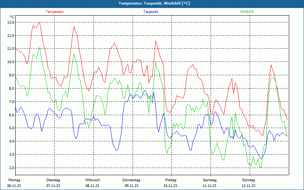This screenshot has height=190, width=304.
Task: Click the 10.11.23 date label
Action: click(x=170, y=186)
